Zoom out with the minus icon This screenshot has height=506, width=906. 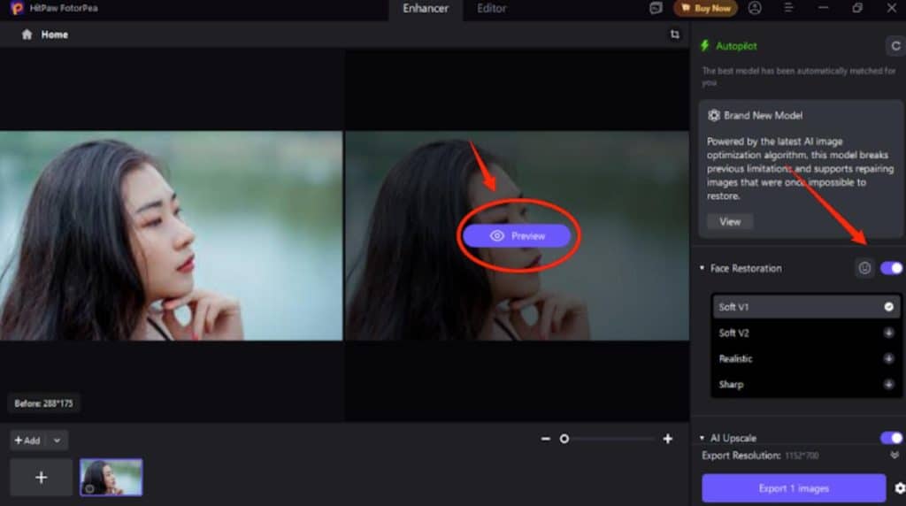545,439
